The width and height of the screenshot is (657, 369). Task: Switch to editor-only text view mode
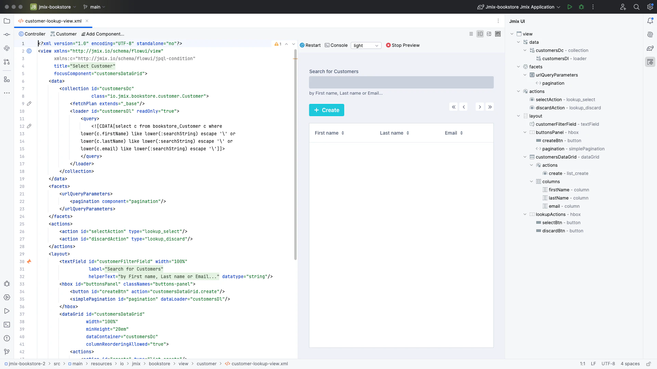(x=471, y=34)
